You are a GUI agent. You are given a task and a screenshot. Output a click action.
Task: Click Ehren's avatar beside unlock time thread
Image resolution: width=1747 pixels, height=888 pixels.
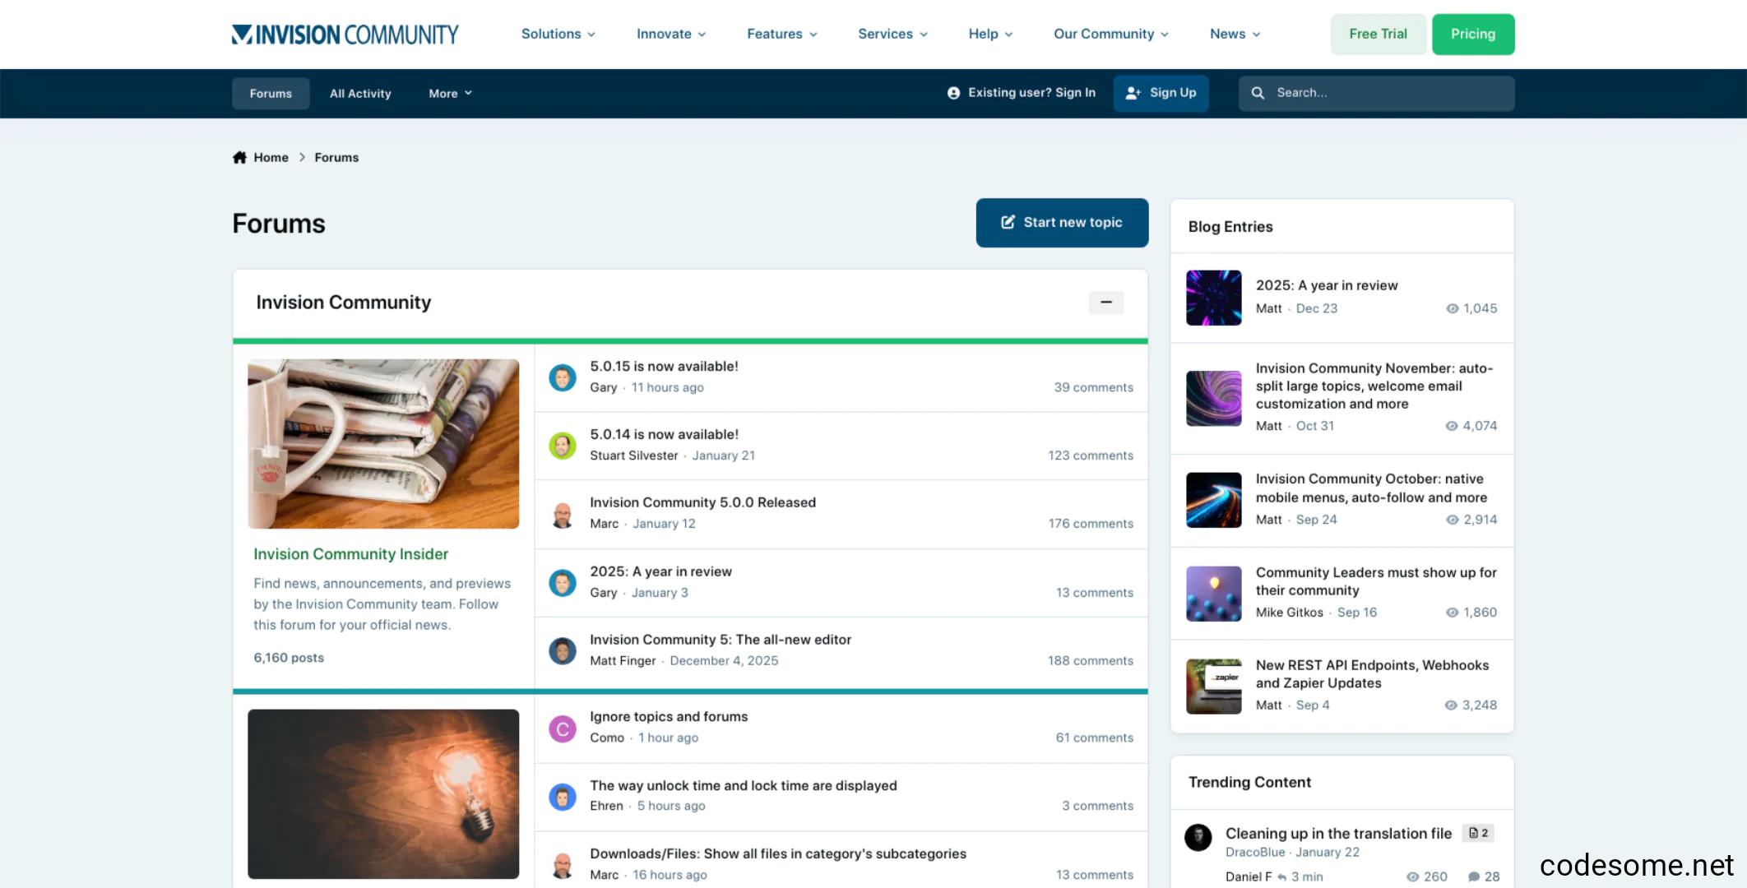point(563,797)
